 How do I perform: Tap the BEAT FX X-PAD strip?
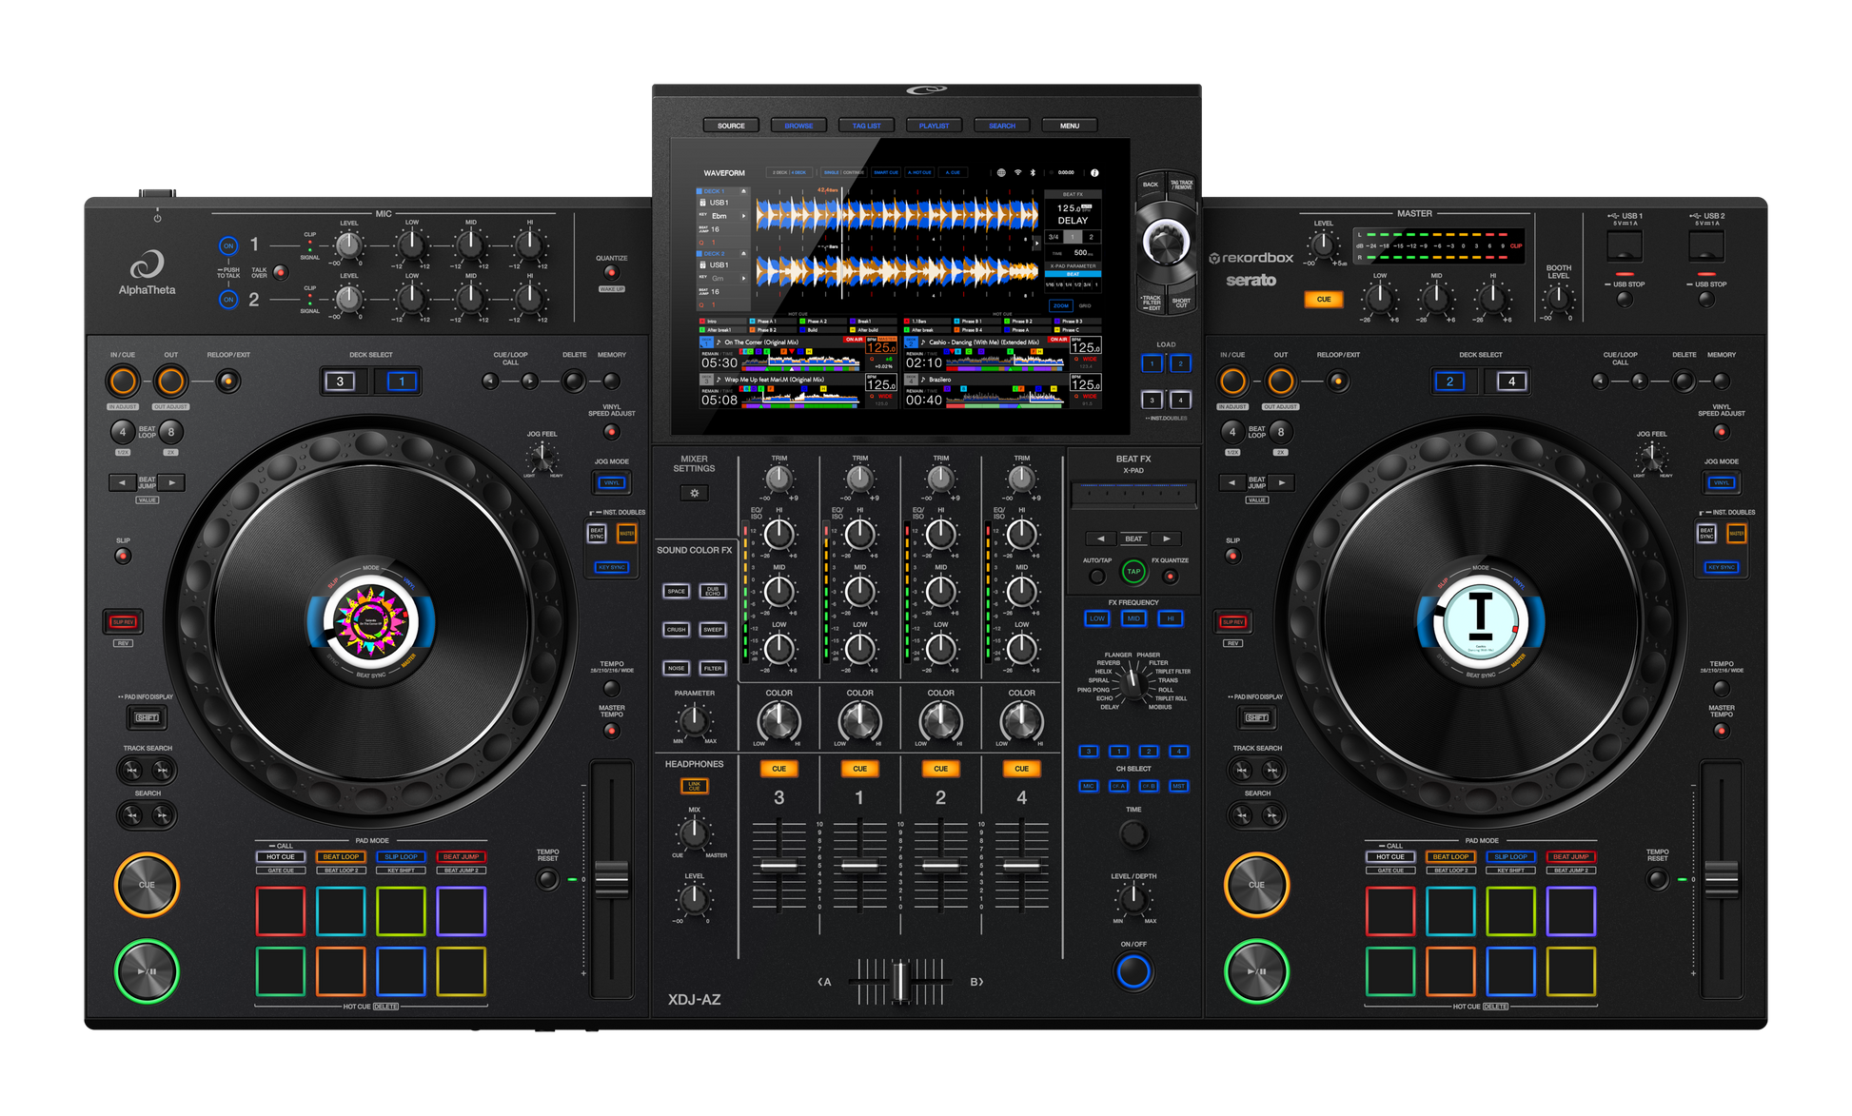1134,491
